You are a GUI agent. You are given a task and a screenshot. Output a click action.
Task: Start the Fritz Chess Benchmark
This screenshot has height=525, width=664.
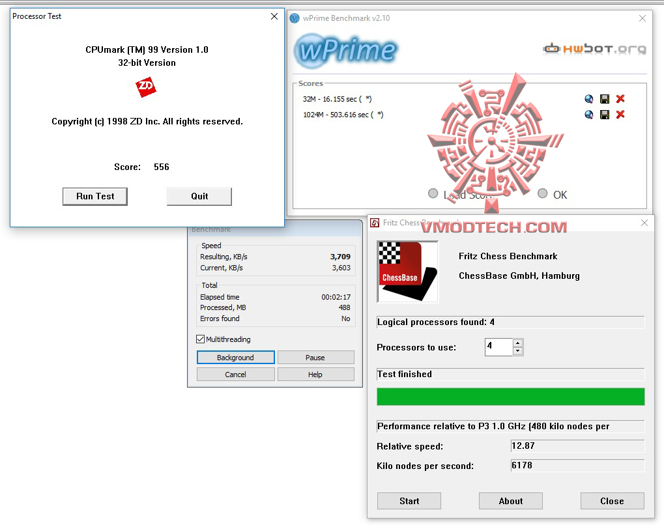(x=409, y=501)
